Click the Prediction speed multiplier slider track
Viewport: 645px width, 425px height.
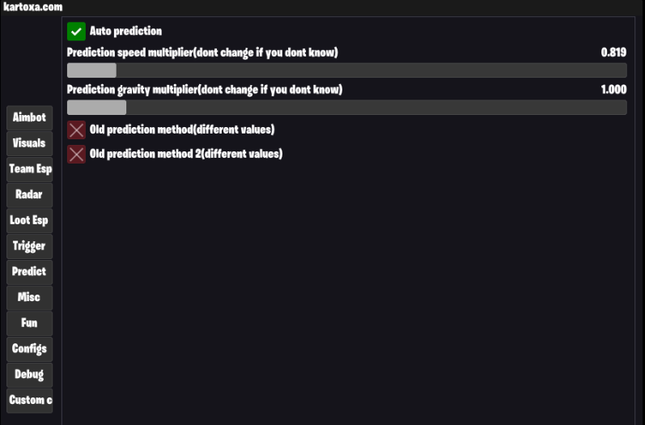[346, 70]
